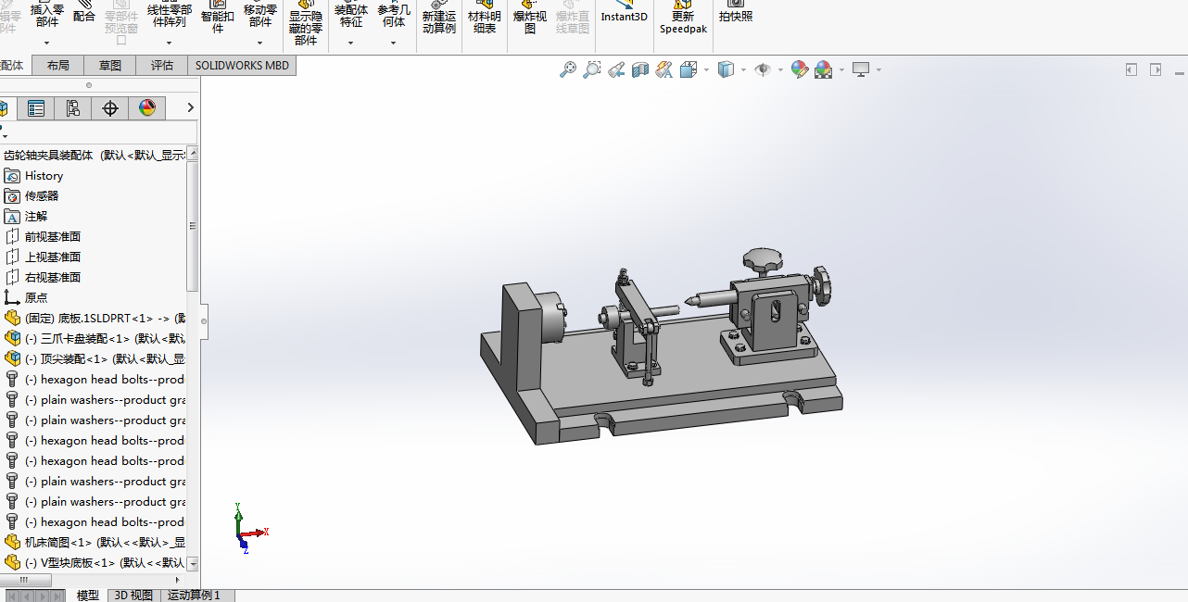
Task: Click the Hide/Show Items eye icon
Action: 763,69
